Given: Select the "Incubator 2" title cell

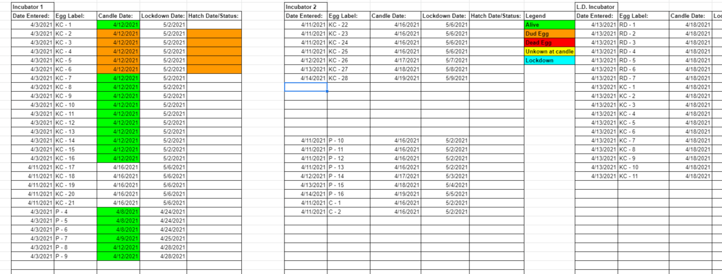Looking at the screenshot, I should click(x=306, y=7).
